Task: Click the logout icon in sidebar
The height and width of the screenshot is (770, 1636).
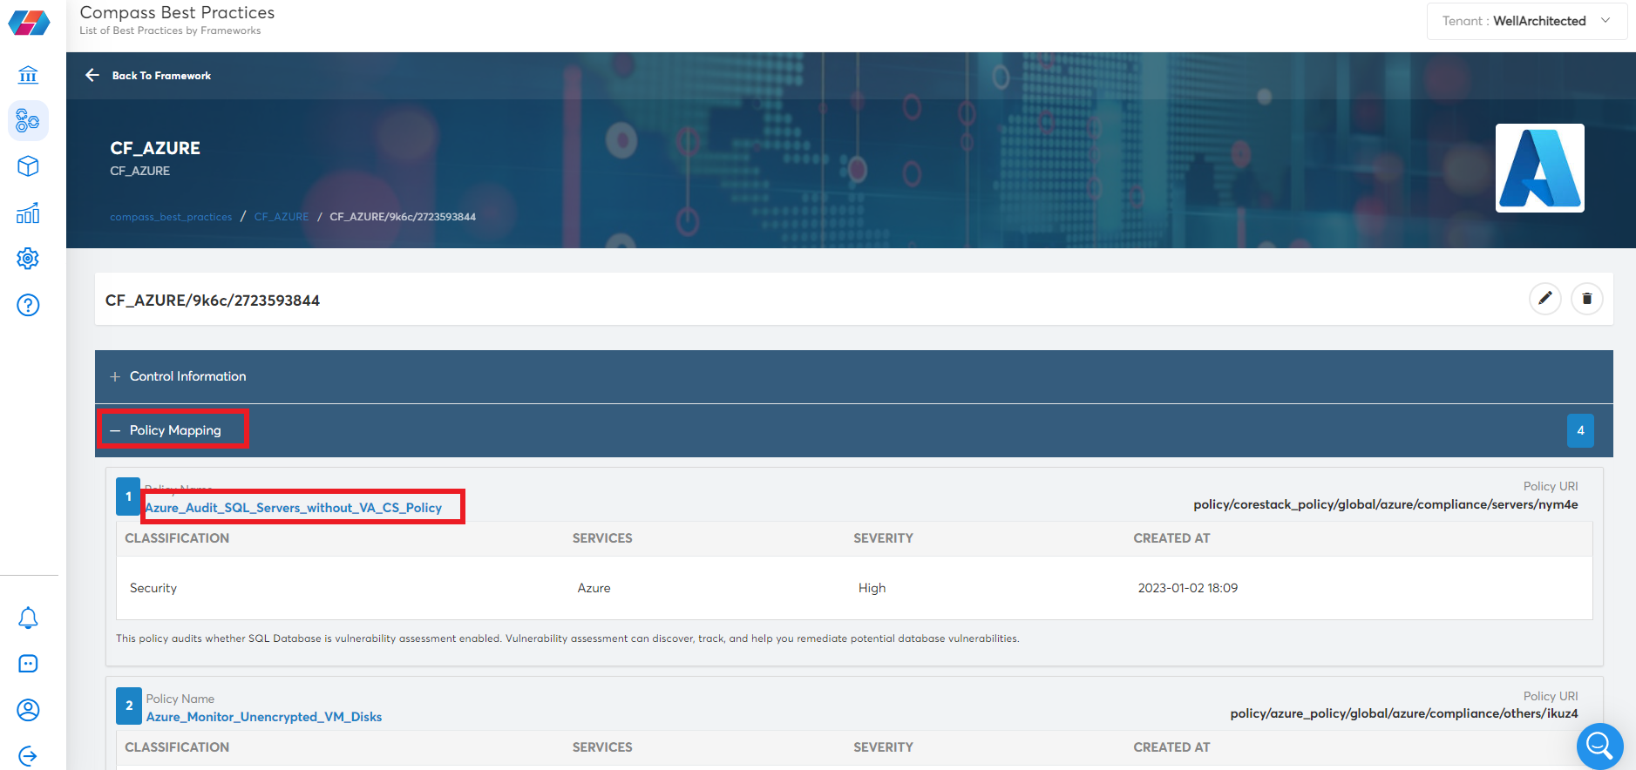Action: [x=28, y=756]
